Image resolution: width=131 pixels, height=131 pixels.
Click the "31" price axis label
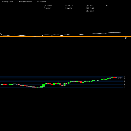[x=124, y=80]
